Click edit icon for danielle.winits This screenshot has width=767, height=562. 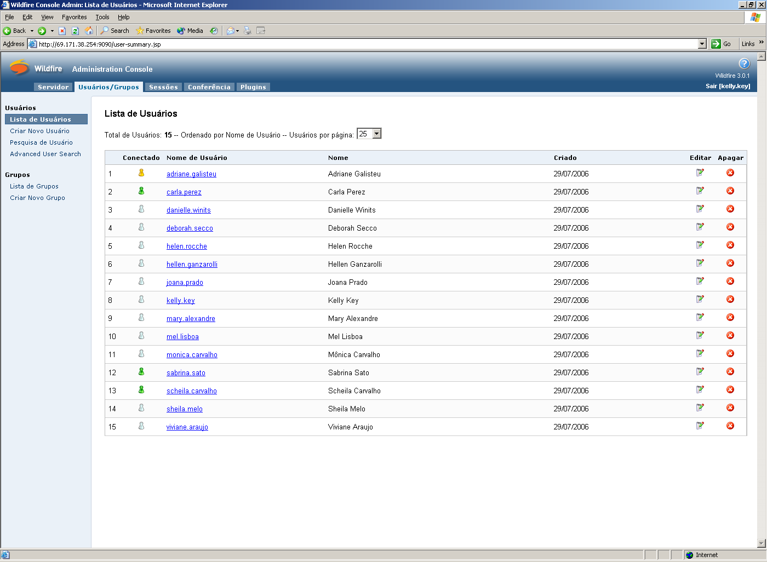(x=700, y=209)
